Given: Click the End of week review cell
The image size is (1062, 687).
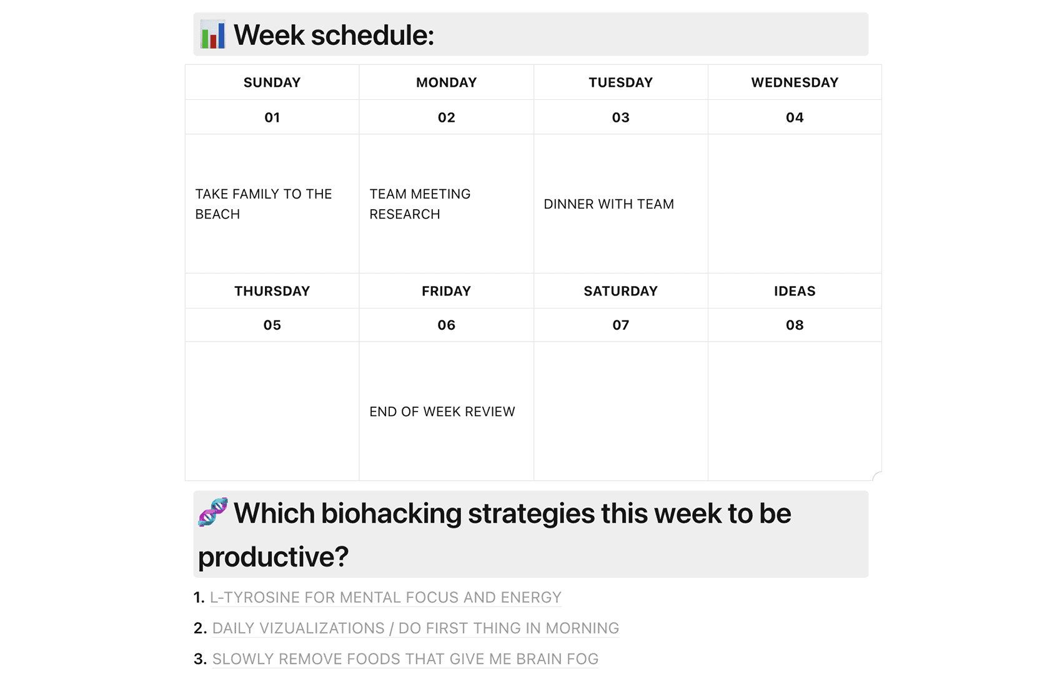Looking at the screenshot, I should (x=447, y=411).
